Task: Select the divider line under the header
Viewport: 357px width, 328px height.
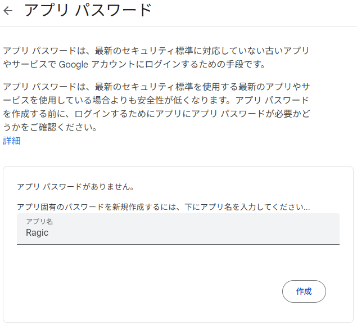Action: pyautogui.click(x=179, y=26)
